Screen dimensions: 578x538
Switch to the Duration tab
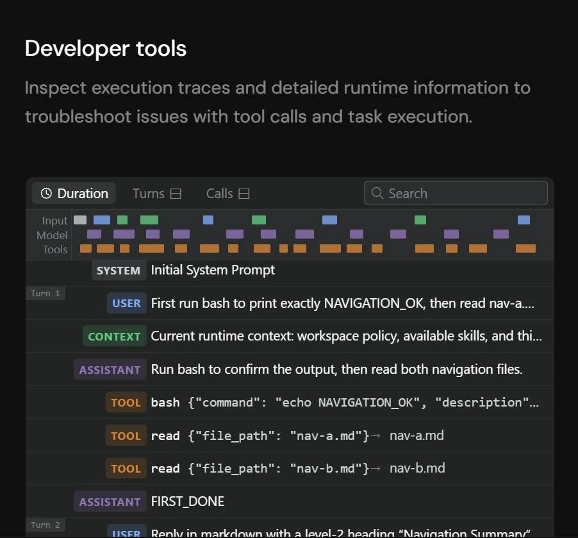(x=74, y=194)
